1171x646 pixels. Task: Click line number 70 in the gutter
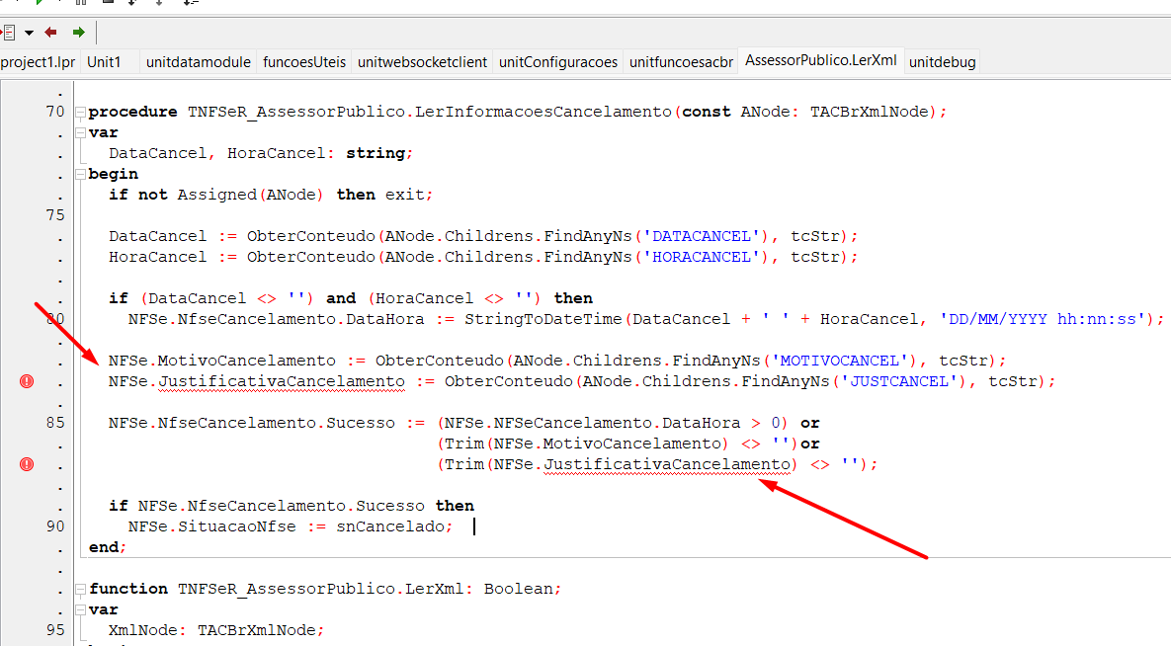[x=55, y=112]
